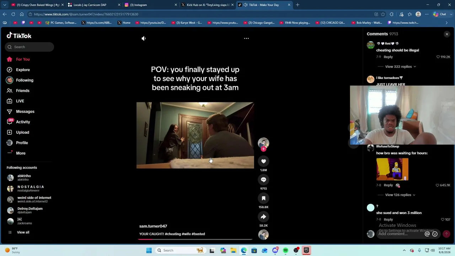Open the spinning sound disc icon

263,235
